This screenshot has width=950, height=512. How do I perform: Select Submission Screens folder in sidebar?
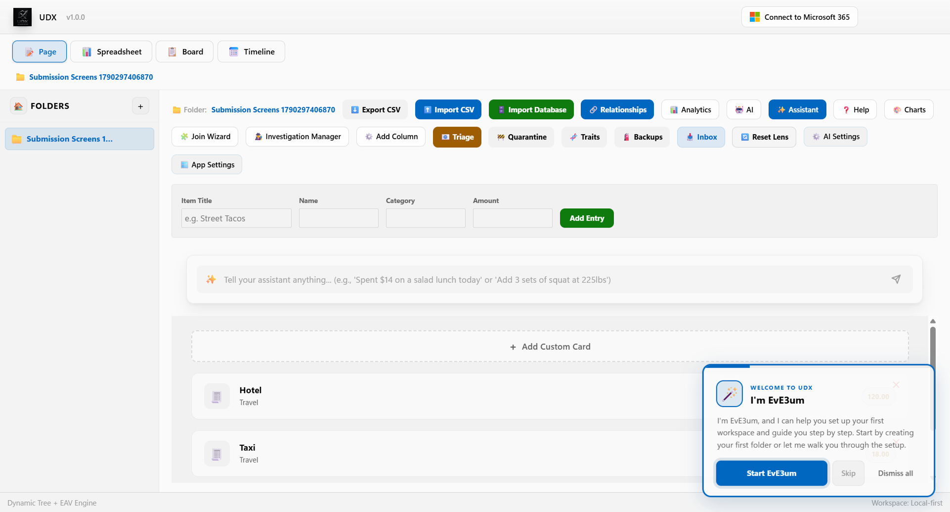[x=80, y=139]
